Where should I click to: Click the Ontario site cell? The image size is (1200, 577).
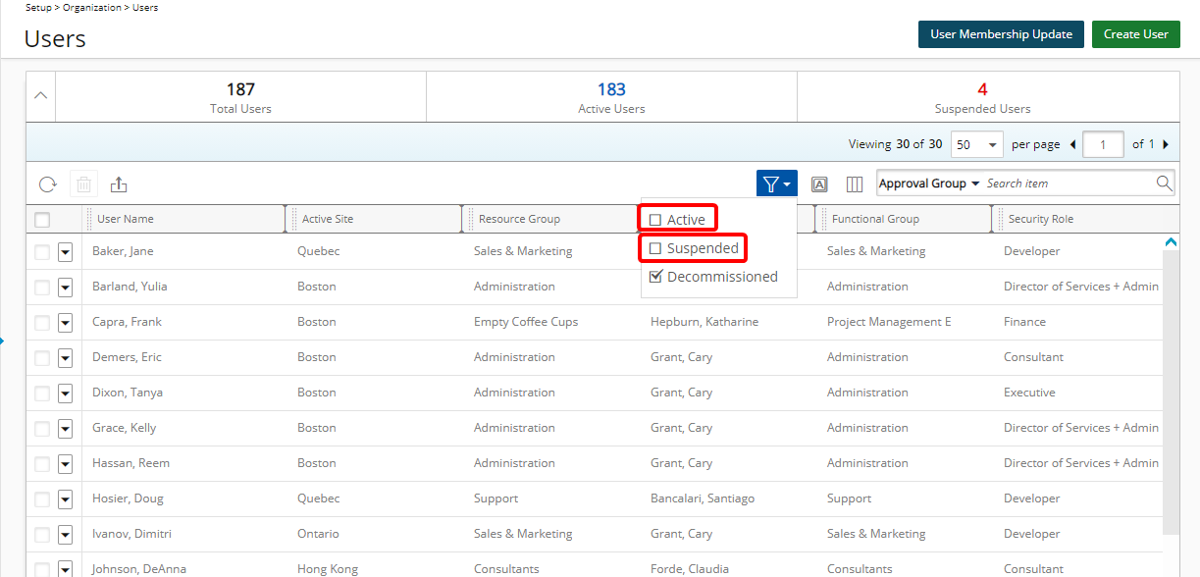pos(318,534)
